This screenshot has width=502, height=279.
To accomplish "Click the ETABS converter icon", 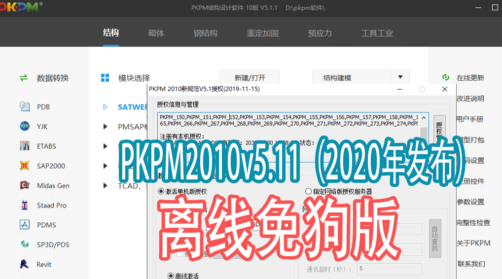I will tap(25, 146).
